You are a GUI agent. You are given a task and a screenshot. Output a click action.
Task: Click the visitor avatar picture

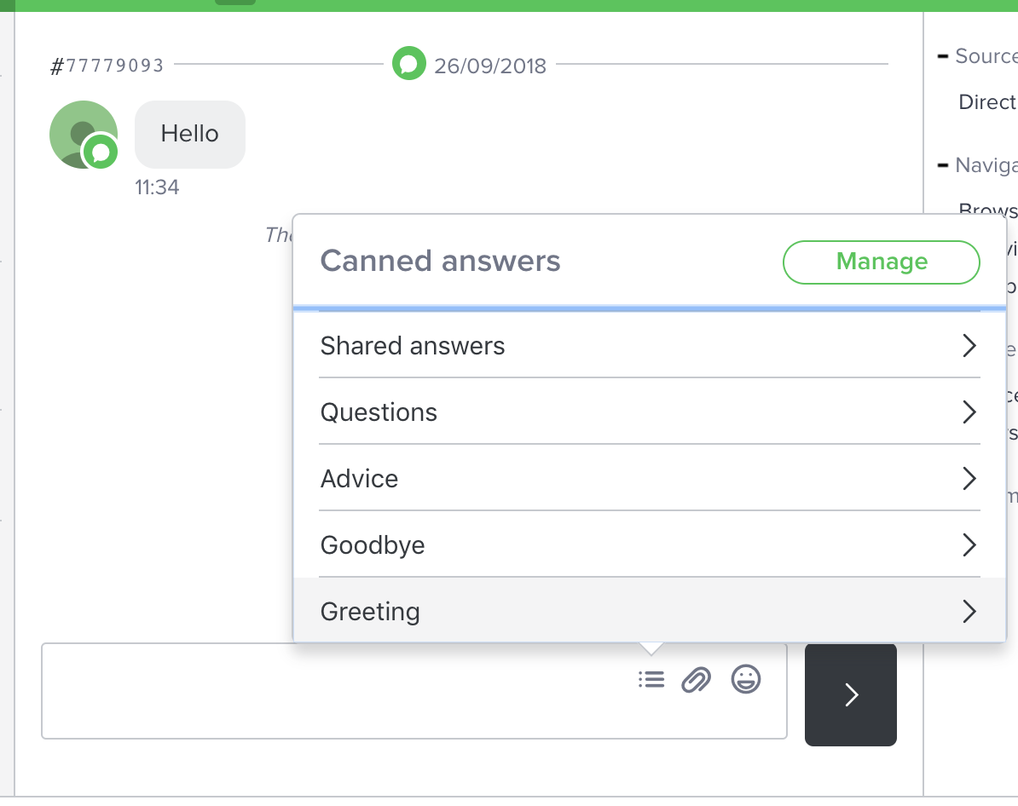(79, 130)
